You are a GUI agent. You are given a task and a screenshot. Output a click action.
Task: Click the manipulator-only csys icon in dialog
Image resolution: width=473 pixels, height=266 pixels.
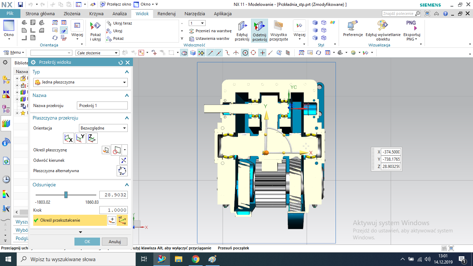(122, 220)
